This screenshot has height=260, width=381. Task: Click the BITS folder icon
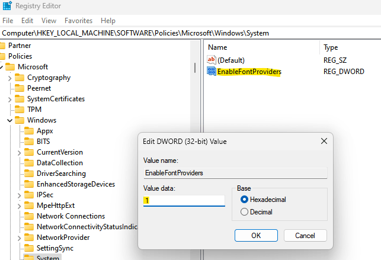coord(29,142)
